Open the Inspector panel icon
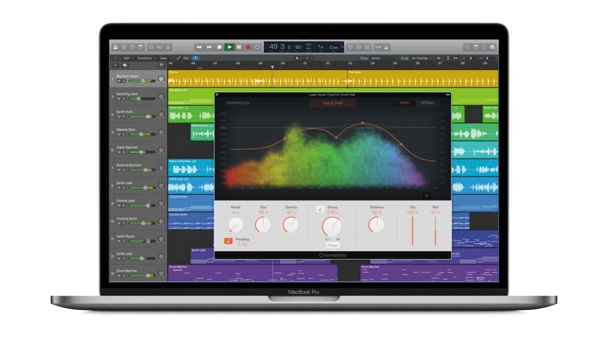This screenshot has width=608, height=341. coord(123,47)
